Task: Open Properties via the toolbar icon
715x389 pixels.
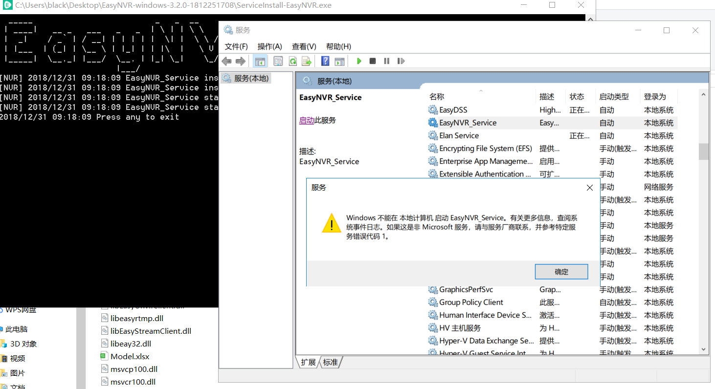Action: click(278, 61)
